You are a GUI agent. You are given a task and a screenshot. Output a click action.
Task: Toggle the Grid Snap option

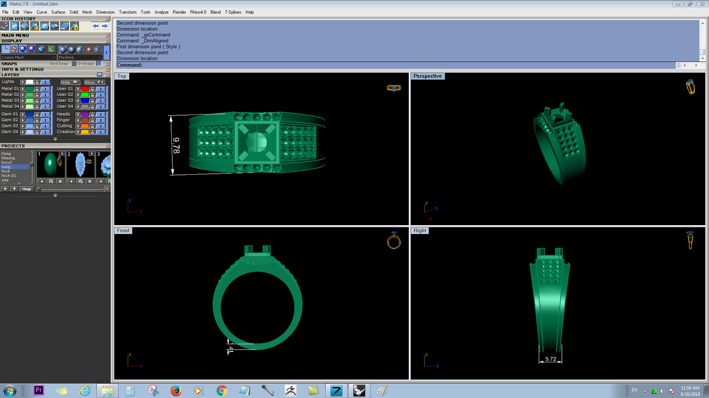tap(59, 64)
